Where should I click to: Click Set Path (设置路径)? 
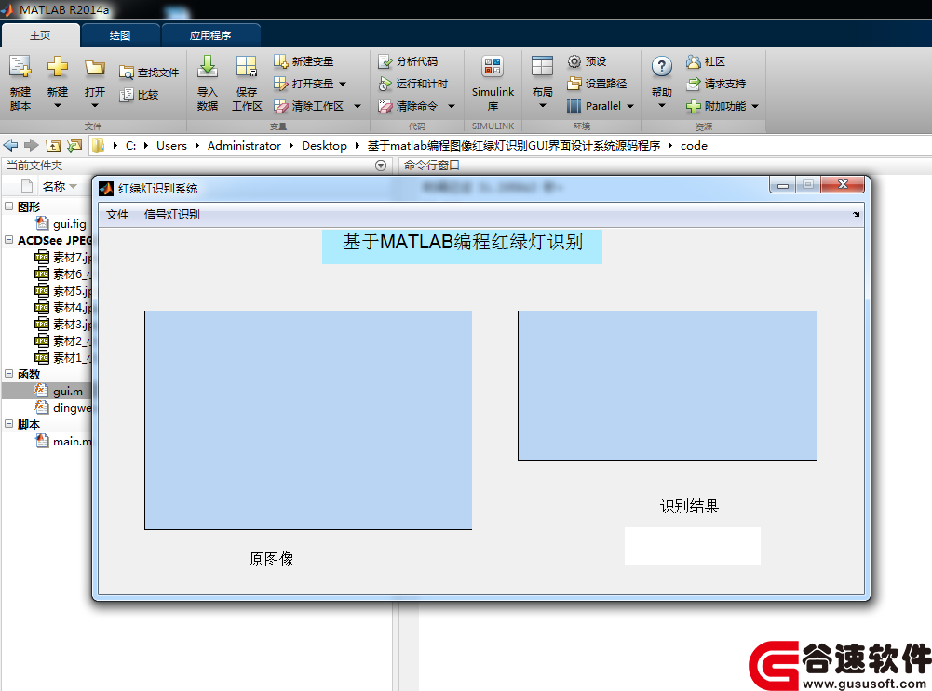point(597,84)
